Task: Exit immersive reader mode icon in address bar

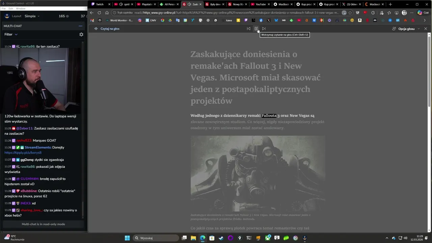Action: coord(344,13)
